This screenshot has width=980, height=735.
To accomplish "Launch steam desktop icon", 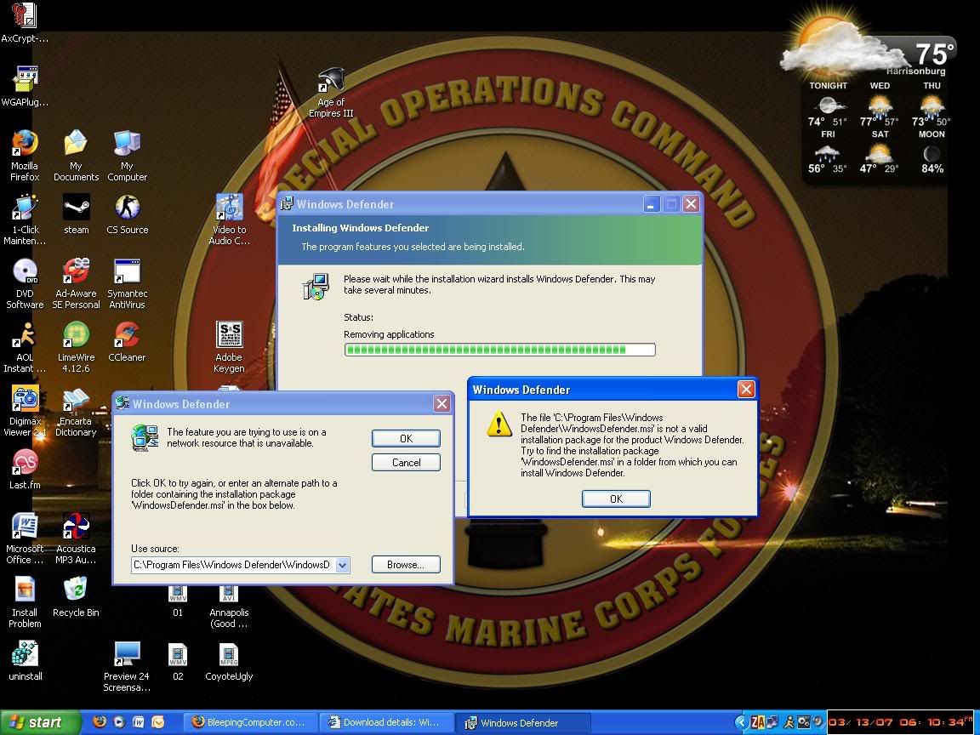I will click(76, 214).
